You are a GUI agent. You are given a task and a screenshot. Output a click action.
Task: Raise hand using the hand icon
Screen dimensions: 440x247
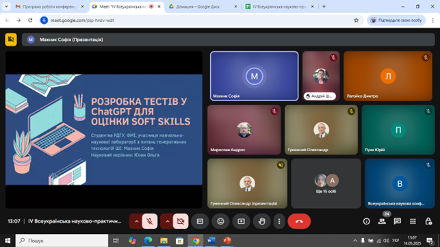pos(262,221)
